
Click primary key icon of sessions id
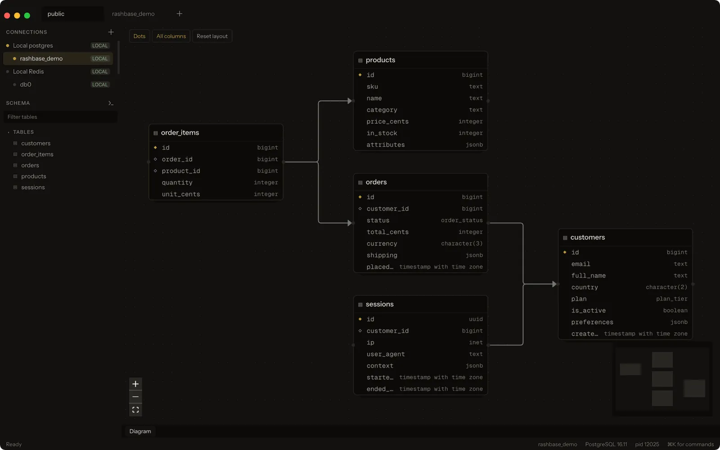[x=360, y=319]
